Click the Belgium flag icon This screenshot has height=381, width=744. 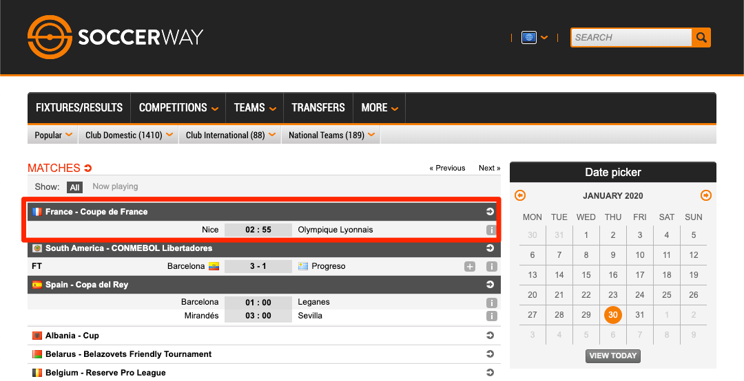click(37, 373)
